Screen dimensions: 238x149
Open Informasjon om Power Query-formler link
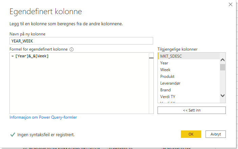click(43, 117)
